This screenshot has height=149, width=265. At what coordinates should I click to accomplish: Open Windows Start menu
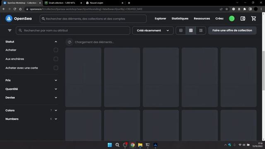pos(110,145)
